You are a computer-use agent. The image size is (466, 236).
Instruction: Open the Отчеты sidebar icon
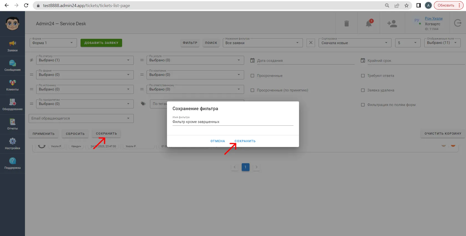pos(12,124)
